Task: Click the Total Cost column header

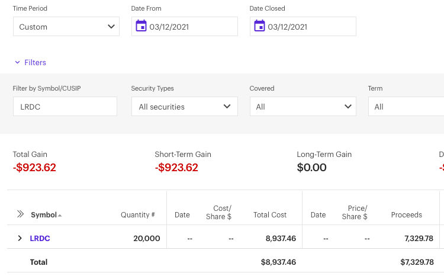Action: 269,215
